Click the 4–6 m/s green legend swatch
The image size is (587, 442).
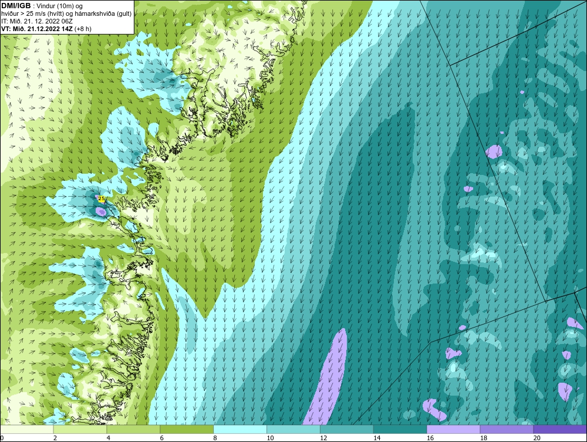tap(133, 429)
